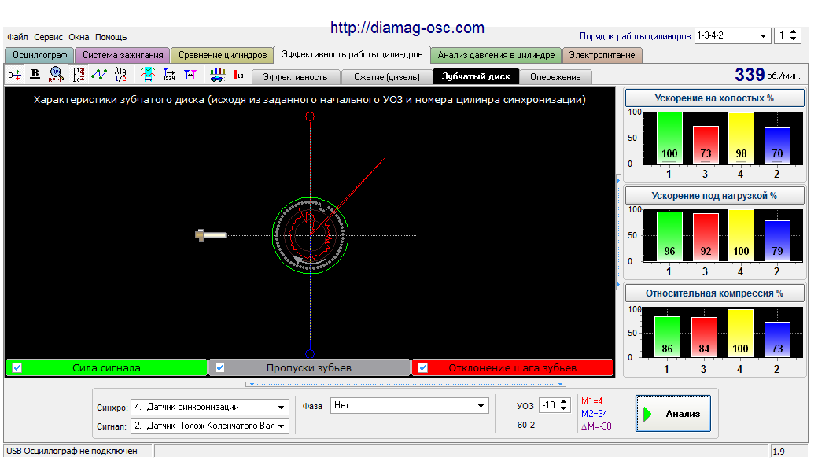Screen dimensions: 818x461
Task: Click the green idle bar showing 100
Action: pyautogui.click(x=669, y=138)
